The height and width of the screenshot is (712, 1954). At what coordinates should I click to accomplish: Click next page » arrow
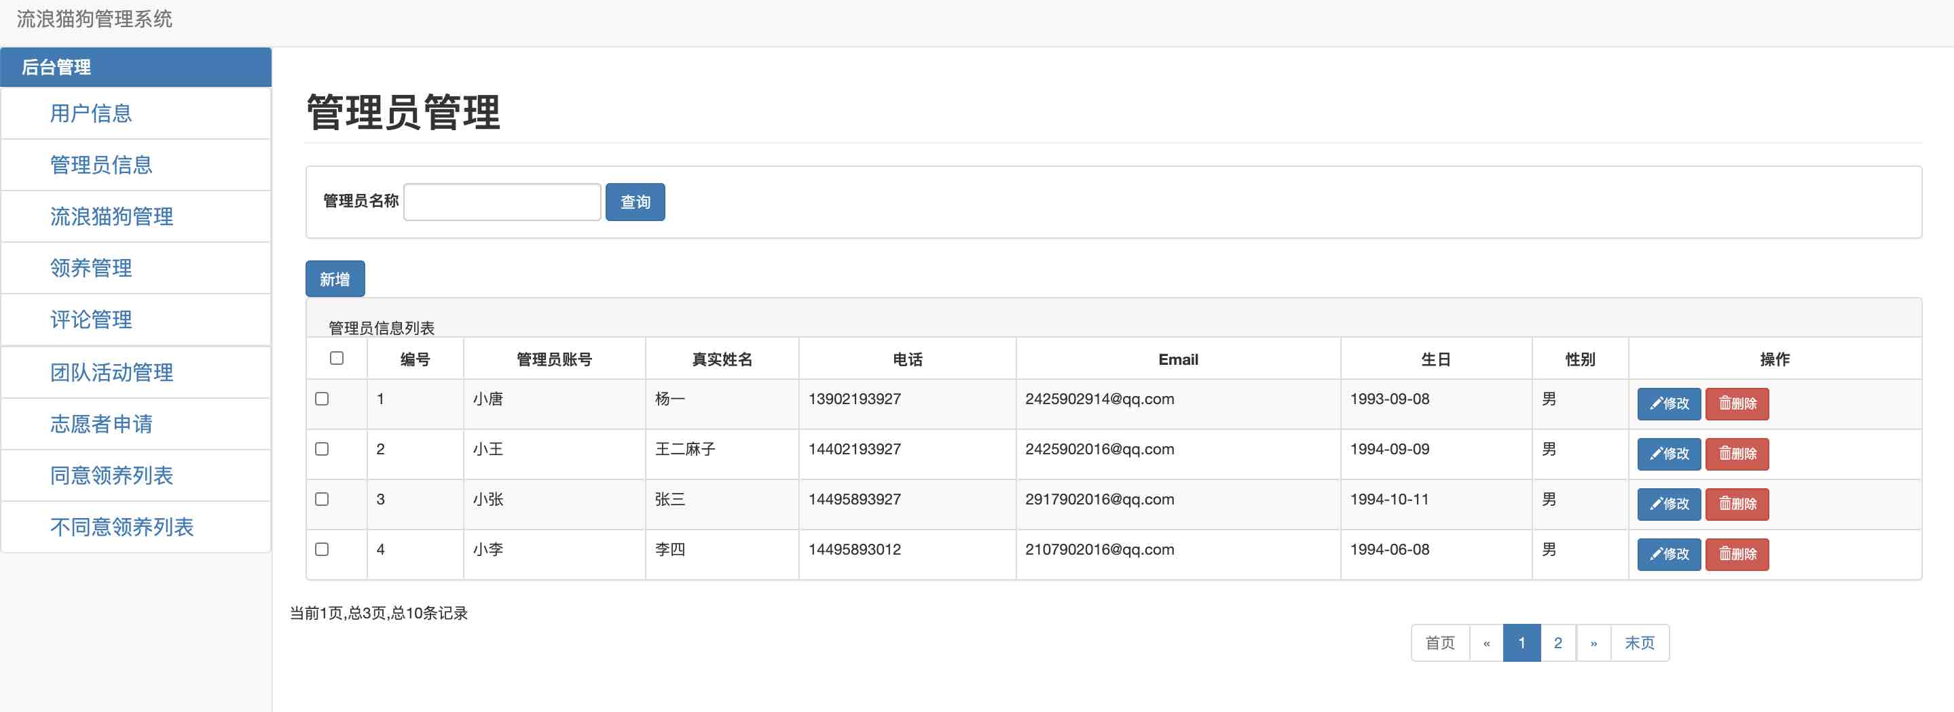1593,643
